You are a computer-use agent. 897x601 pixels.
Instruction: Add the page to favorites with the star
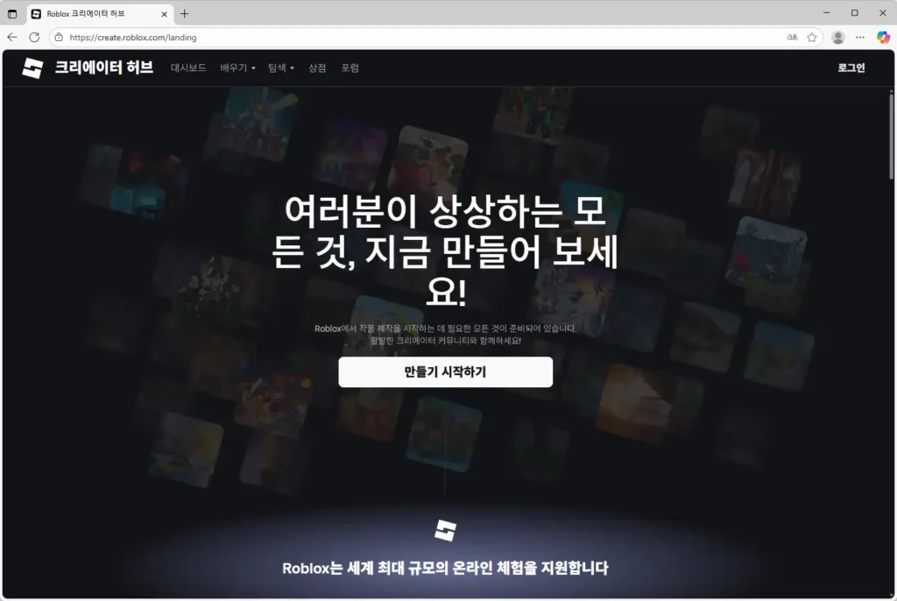point(812,37)
